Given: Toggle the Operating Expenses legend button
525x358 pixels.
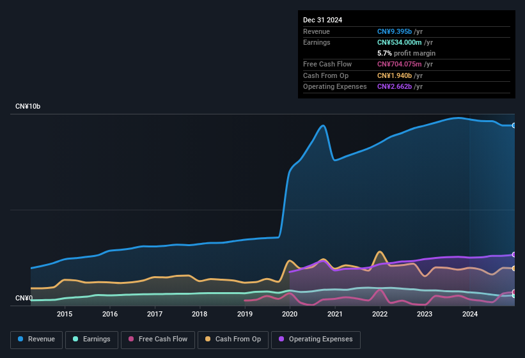Looking at the screenshot, I should pyautogui.click(x=315, y=339).
